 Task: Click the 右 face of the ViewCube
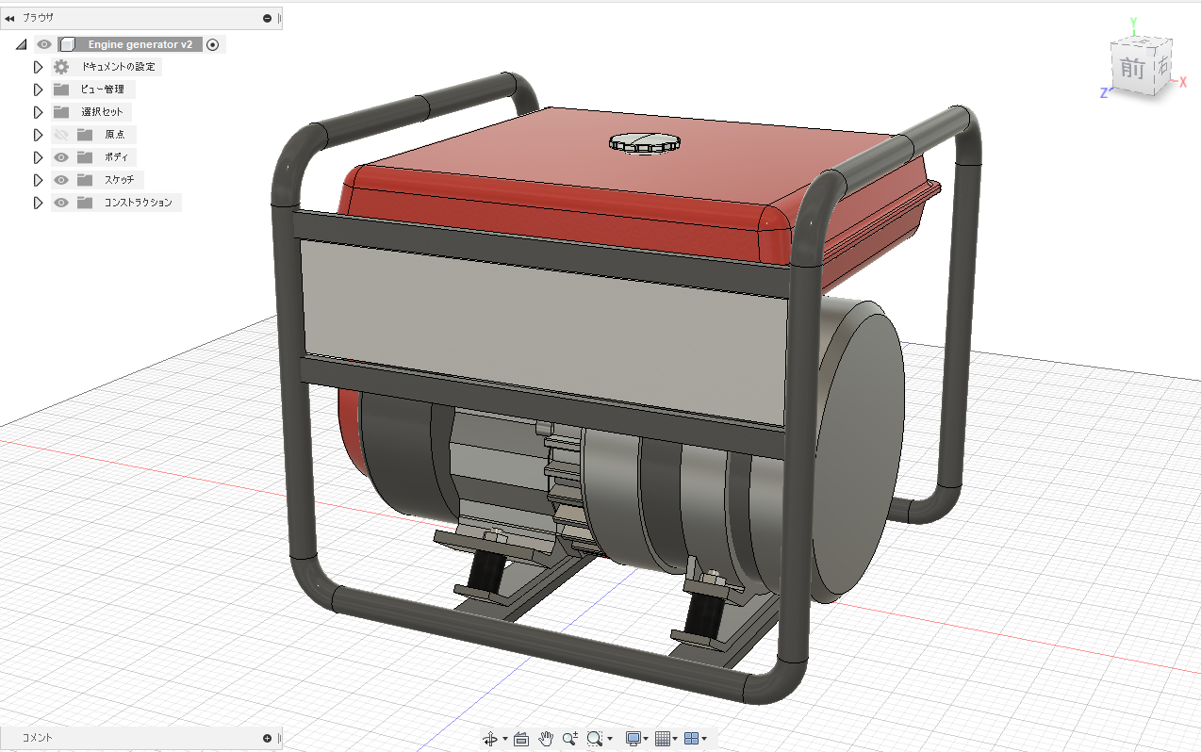coord(1161,66)
